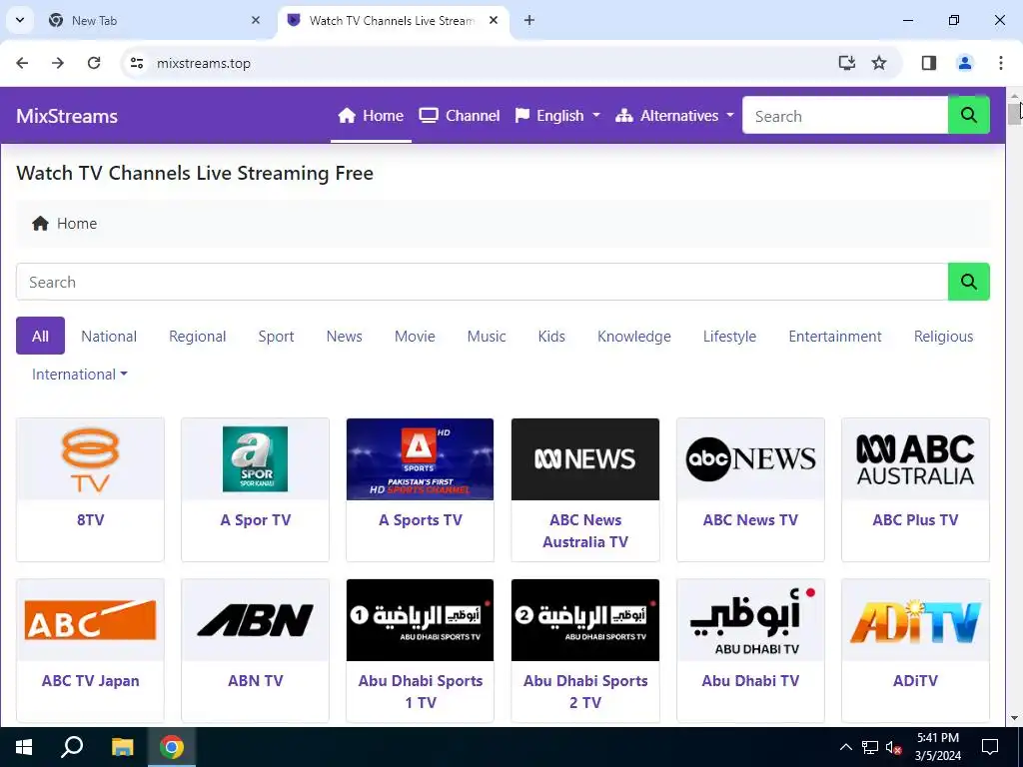Select the News category filter

(x=345, y=336)
